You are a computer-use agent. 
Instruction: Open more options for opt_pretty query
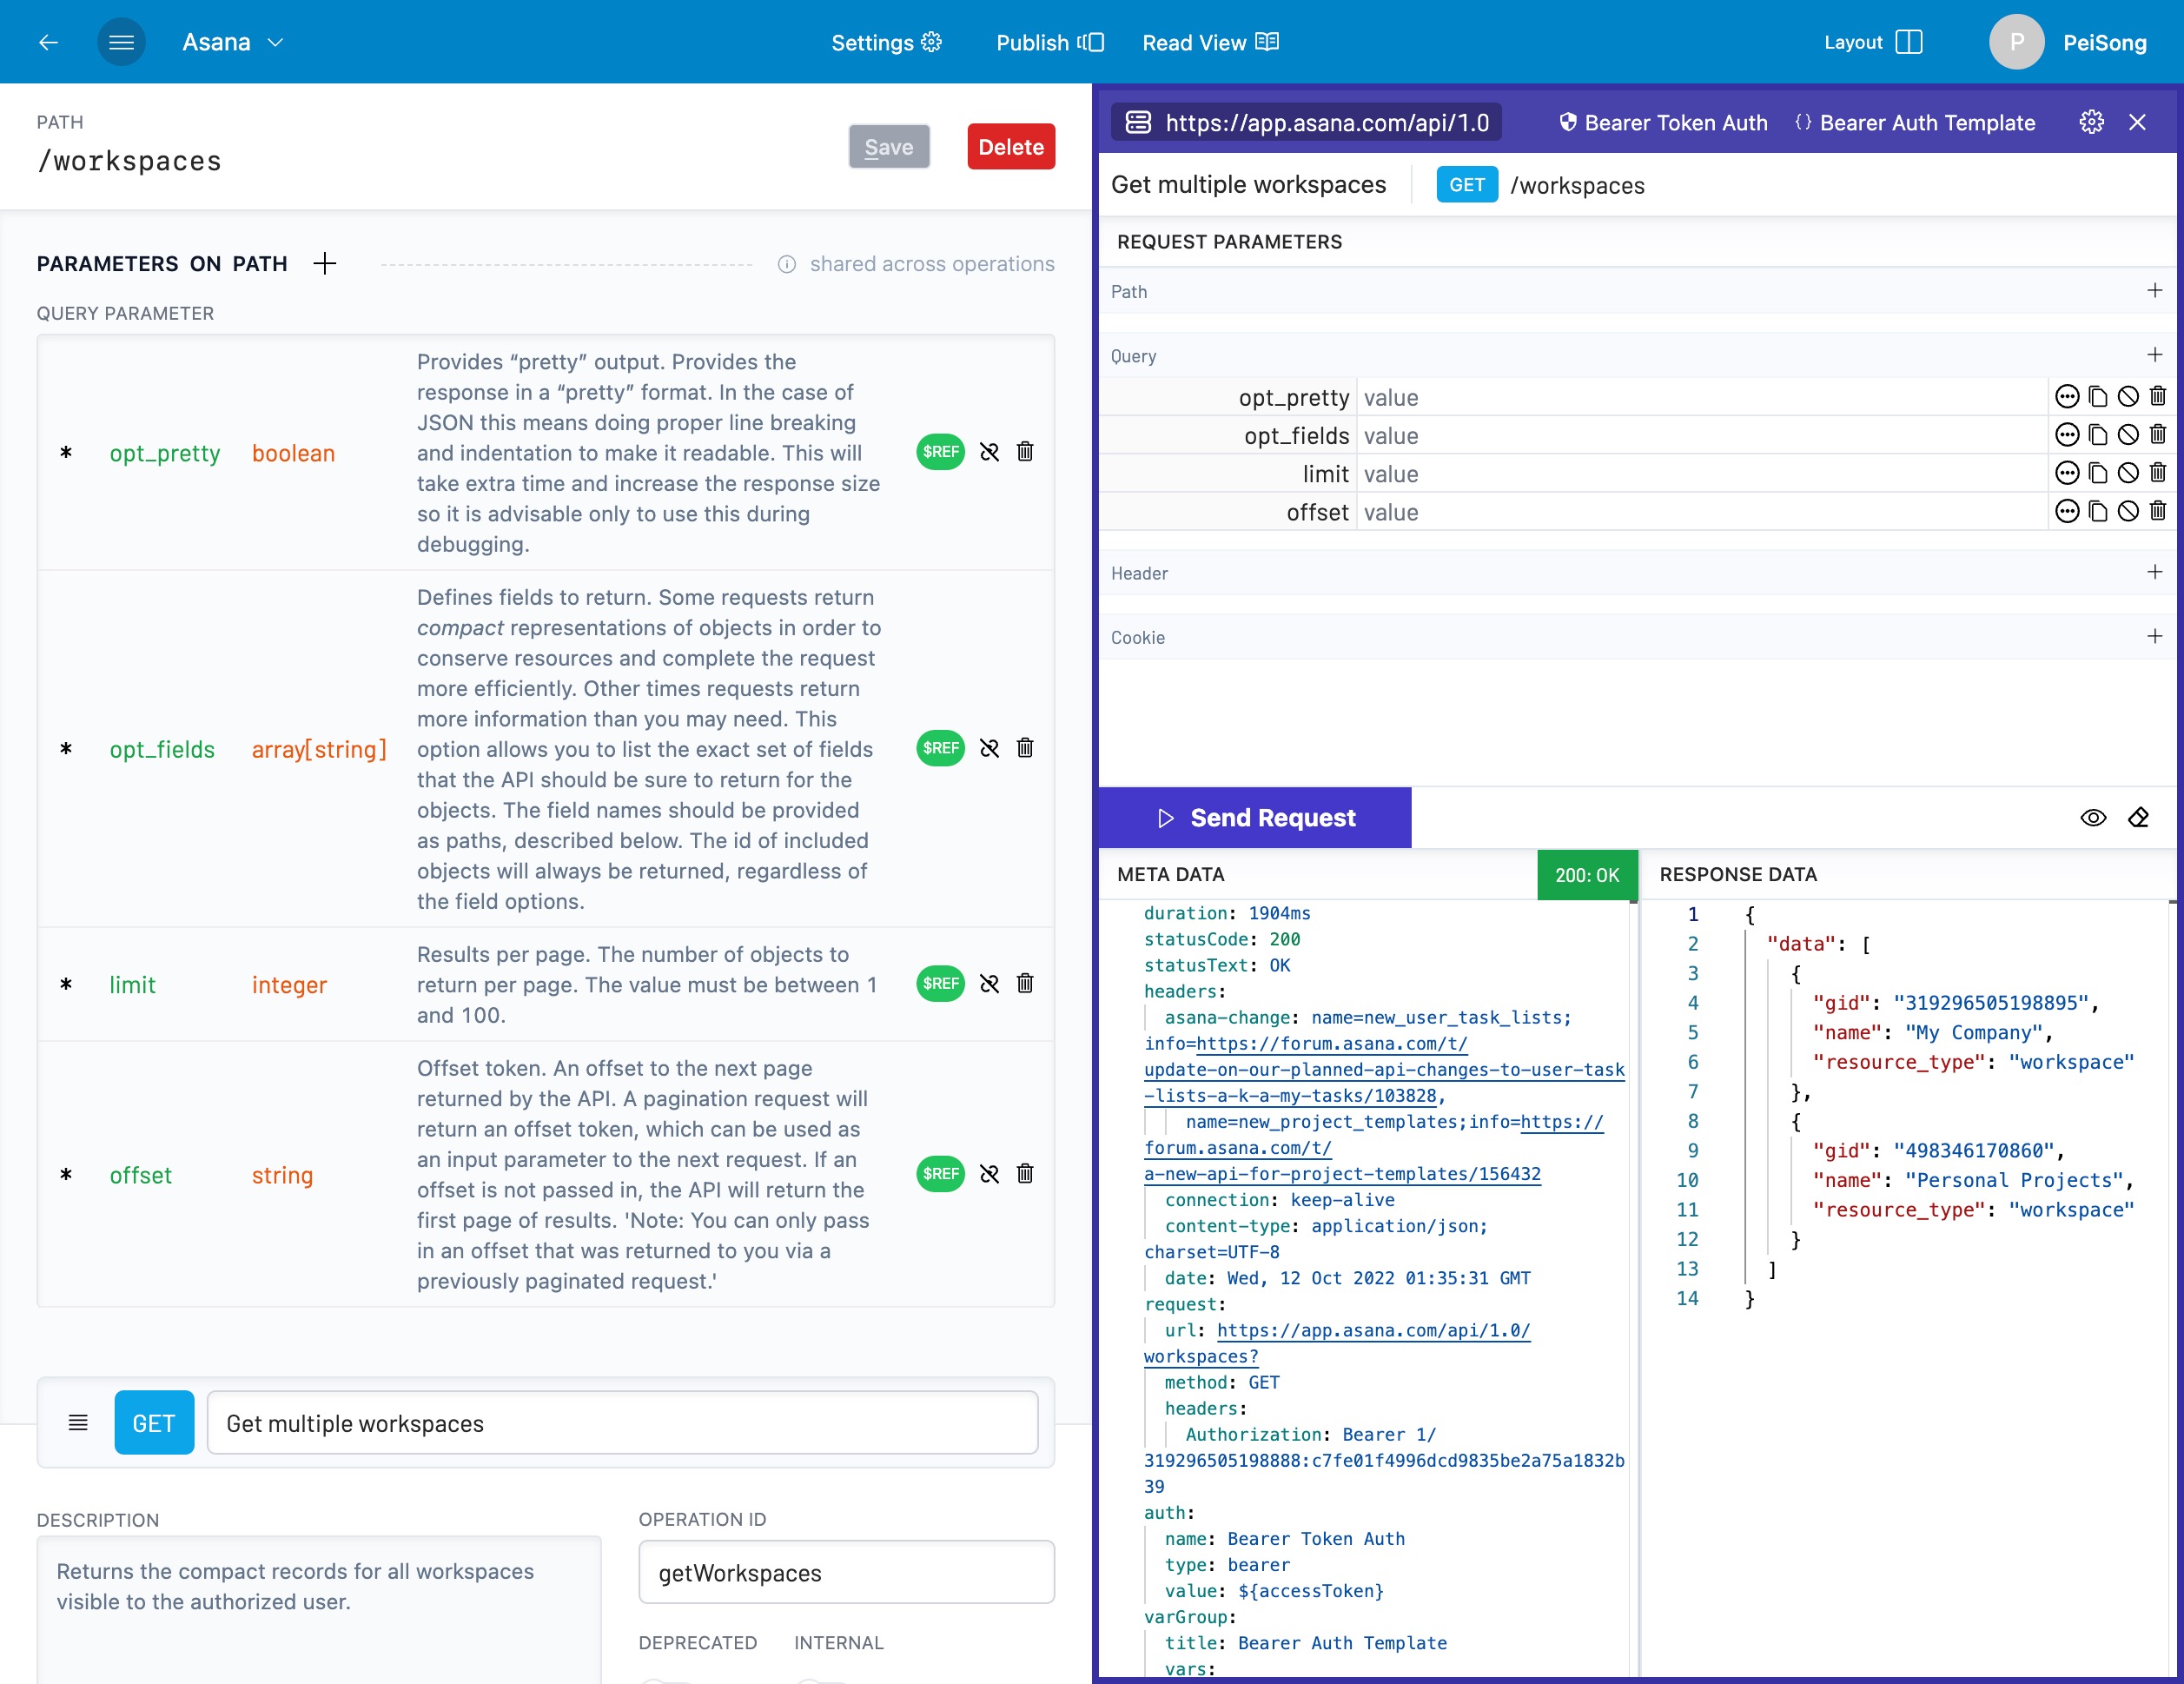(2067, 396)
